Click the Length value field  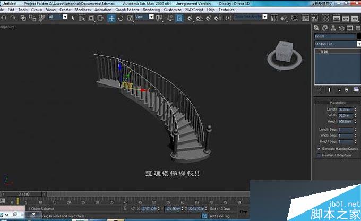[x=345, y=109]
